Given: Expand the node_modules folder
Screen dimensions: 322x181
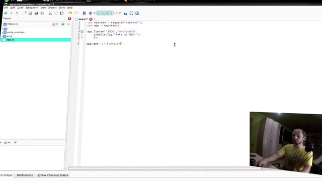Looking at the screenshot, I should (3, 32).
